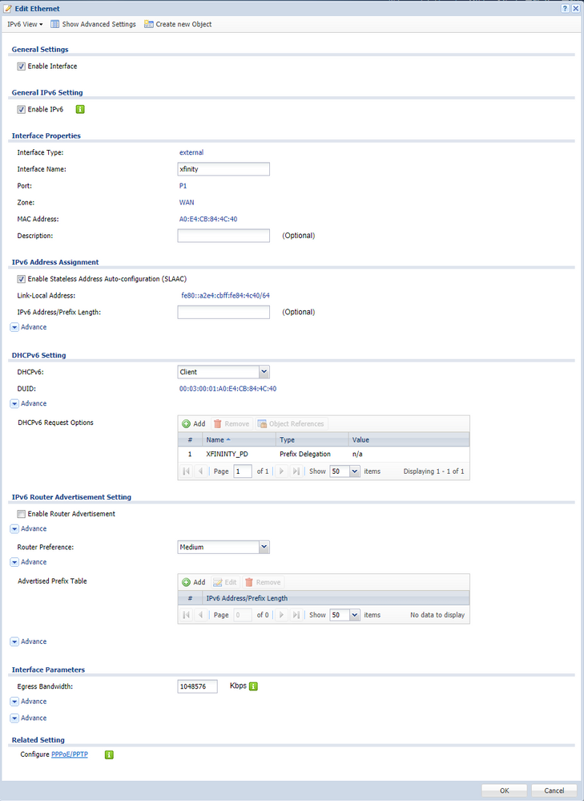Click Object References button
584x801 pixels.
[x=292, y=424]
